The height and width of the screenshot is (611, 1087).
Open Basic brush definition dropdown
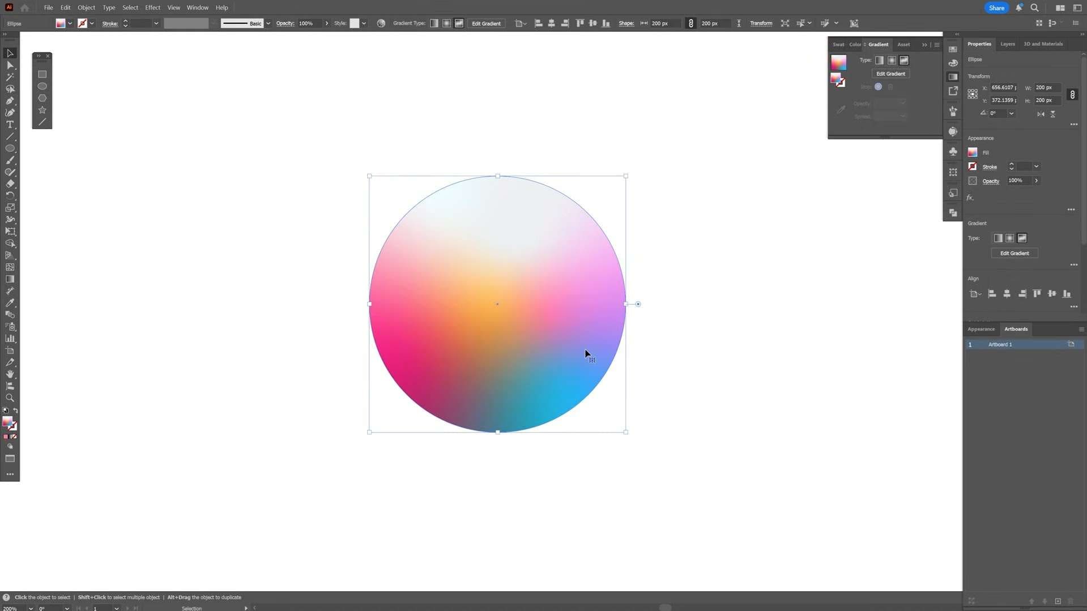268,23
